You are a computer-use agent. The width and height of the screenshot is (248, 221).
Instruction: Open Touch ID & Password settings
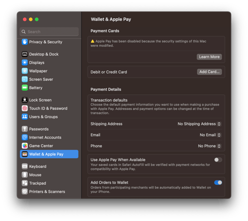coord(49,108)
